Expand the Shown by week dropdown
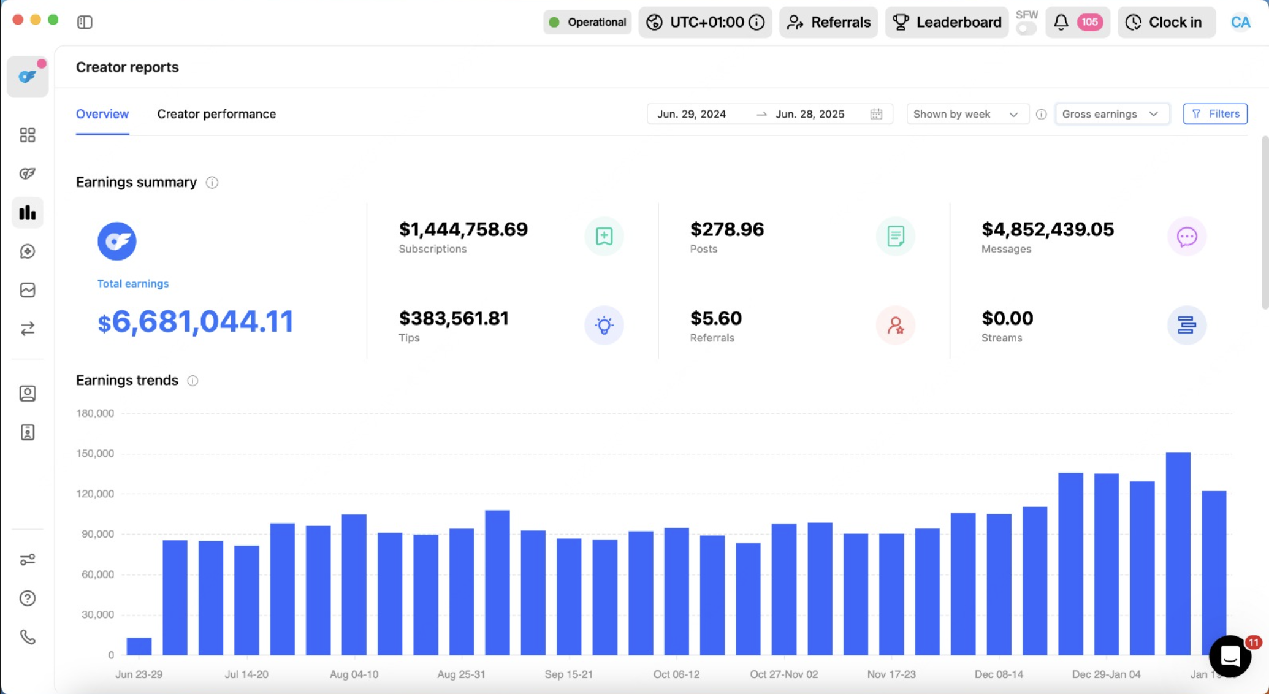 tap(966, 114)
